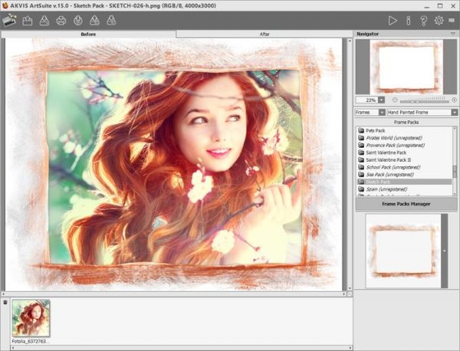Switch to the Before tab
This screenshot has width=460, height=351.
(x=88, y=34)
